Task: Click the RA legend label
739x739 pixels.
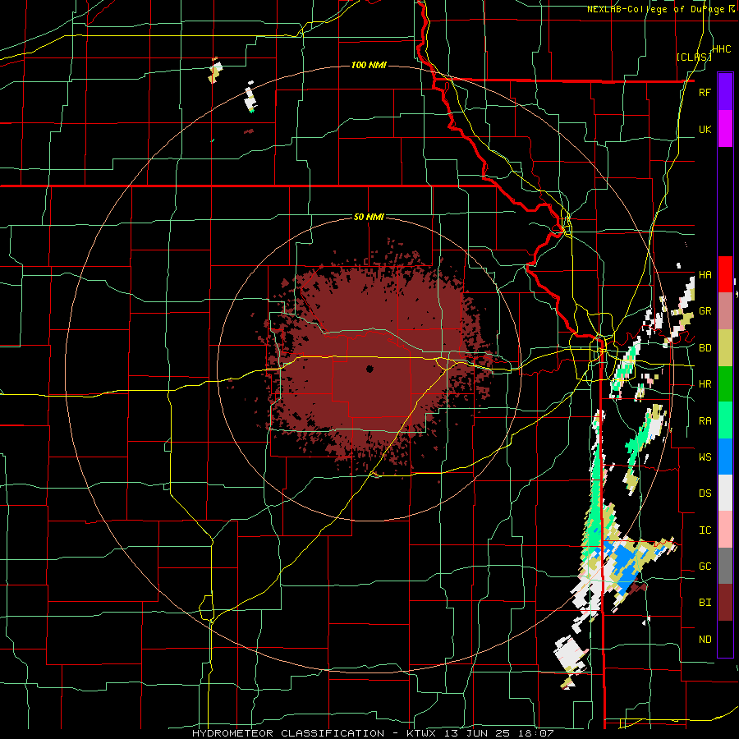Action: (705, 421)
